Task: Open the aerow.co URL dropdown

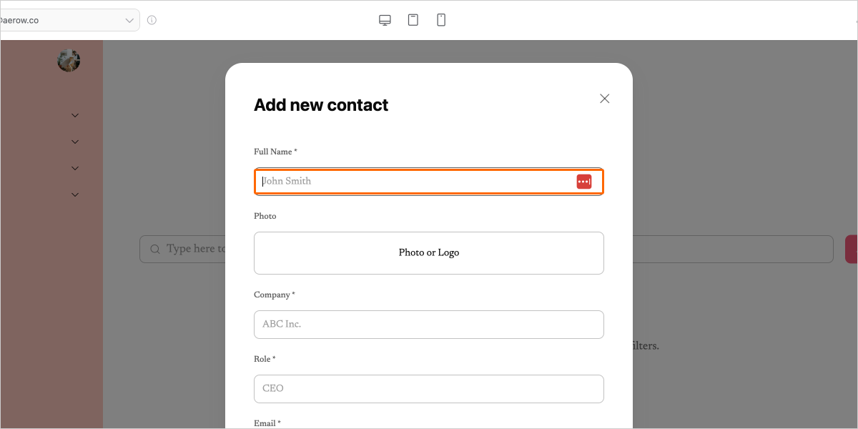Action: [x=68, y=20]
